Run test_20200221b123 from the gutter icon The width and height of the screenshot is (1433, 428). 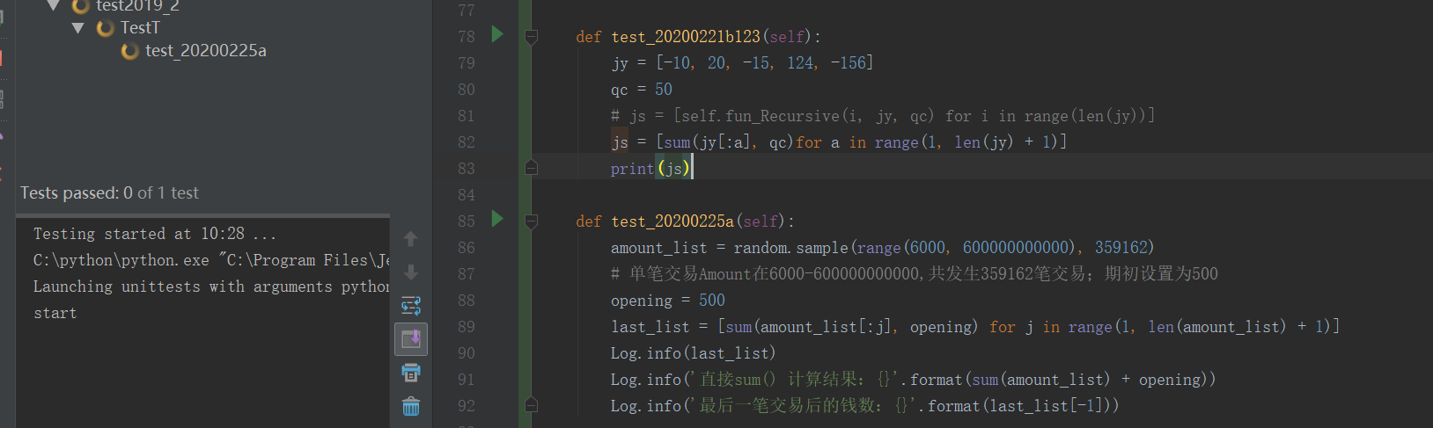[497, 34]
